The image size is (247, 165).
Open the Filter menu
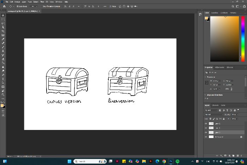point(42,2)
